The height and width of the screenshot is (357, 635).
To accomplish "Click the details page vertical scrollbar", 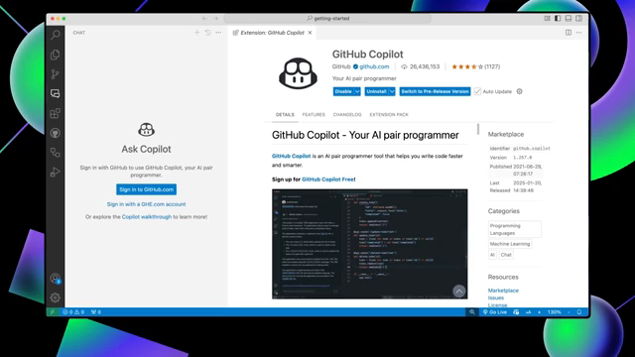I will pyautogui.click(x=478, y=129).
